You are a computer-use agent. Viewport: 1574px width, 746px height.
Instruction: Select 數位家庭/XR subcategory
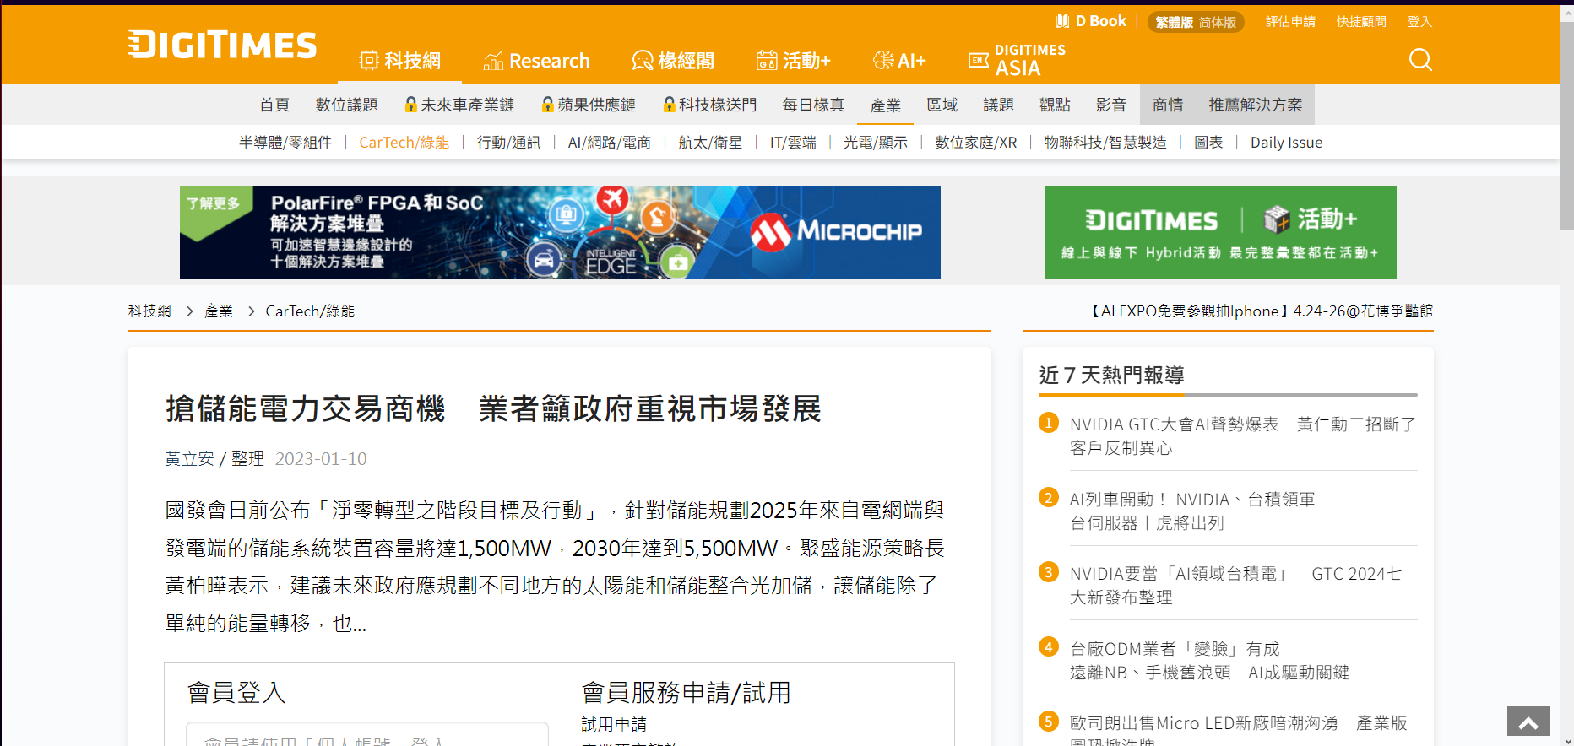click(976, 143)
